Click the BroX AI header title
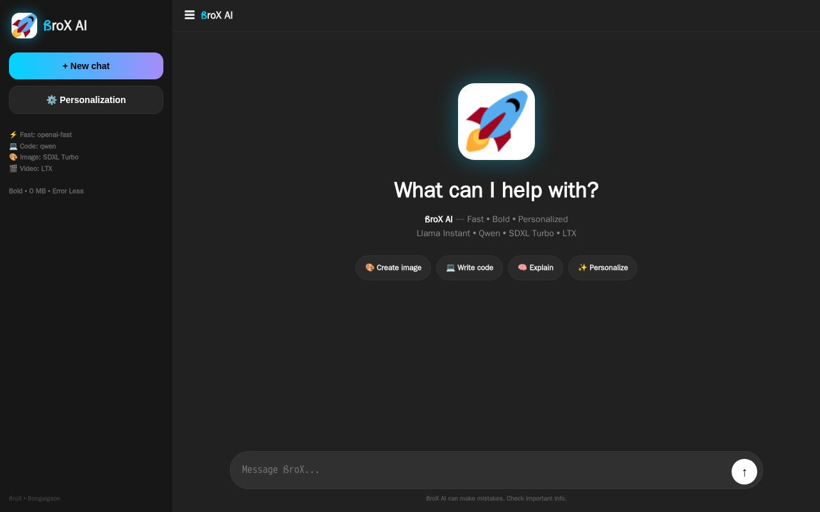820x512 pixels. tap(217, 15)
